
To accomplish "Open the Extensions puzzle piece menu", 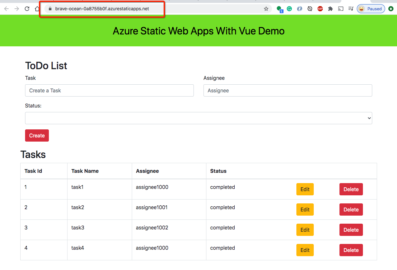I will tap(330, 9).
